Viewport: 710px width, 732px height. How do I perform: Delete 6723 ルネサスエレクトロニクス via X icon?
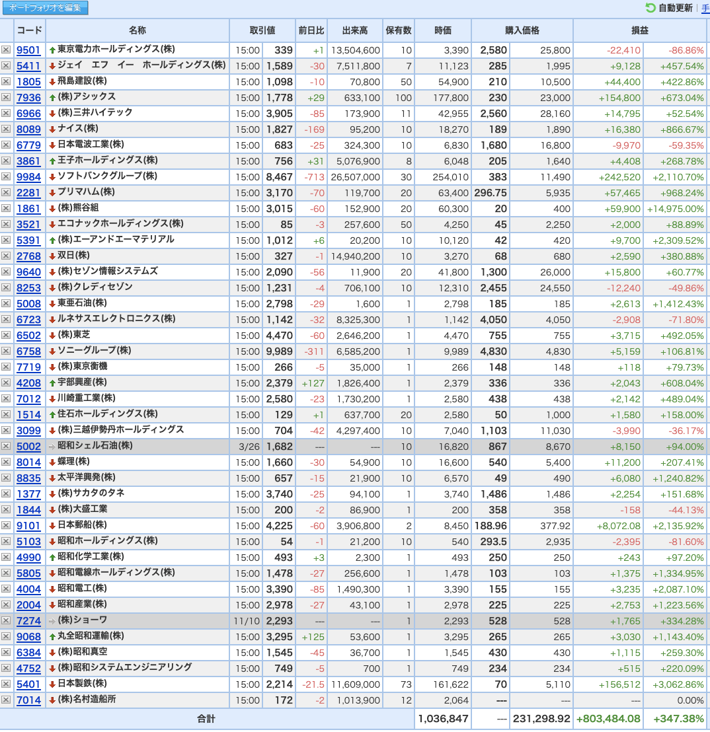(6, 319)
